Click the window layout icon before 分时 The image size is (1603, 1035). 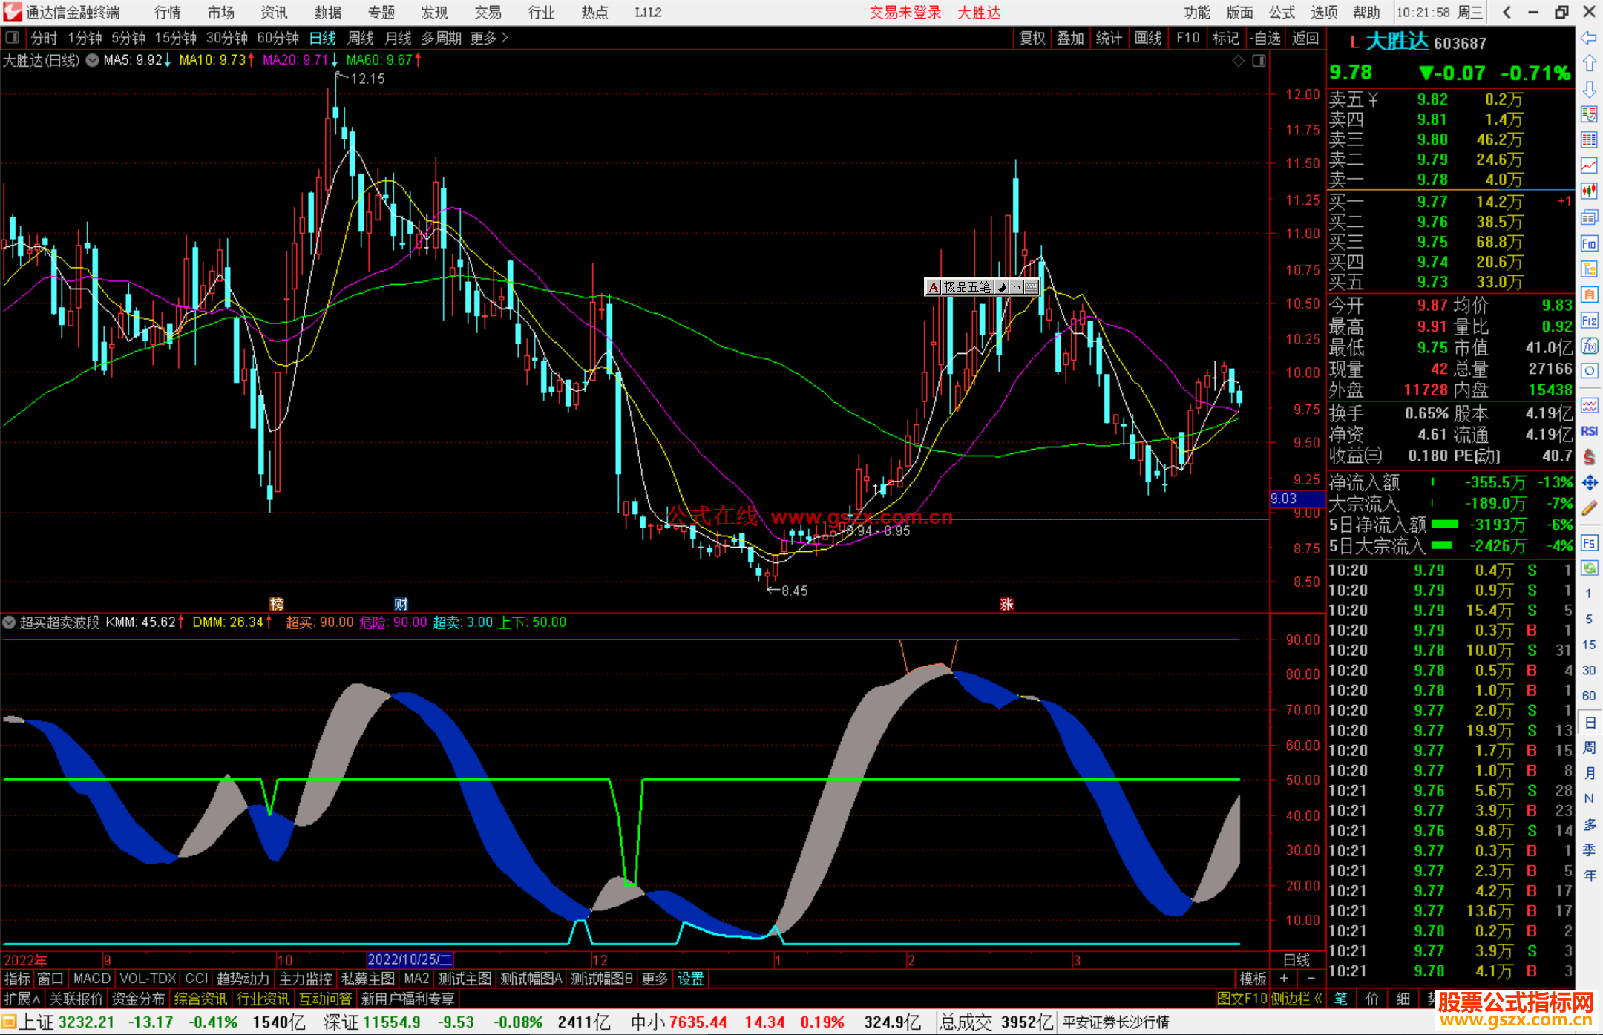point(13,38)
